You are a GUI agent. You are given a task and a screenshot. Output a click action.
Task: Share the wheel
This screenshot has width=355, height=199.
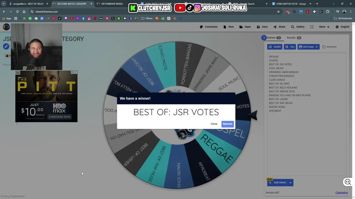[279, 27]
